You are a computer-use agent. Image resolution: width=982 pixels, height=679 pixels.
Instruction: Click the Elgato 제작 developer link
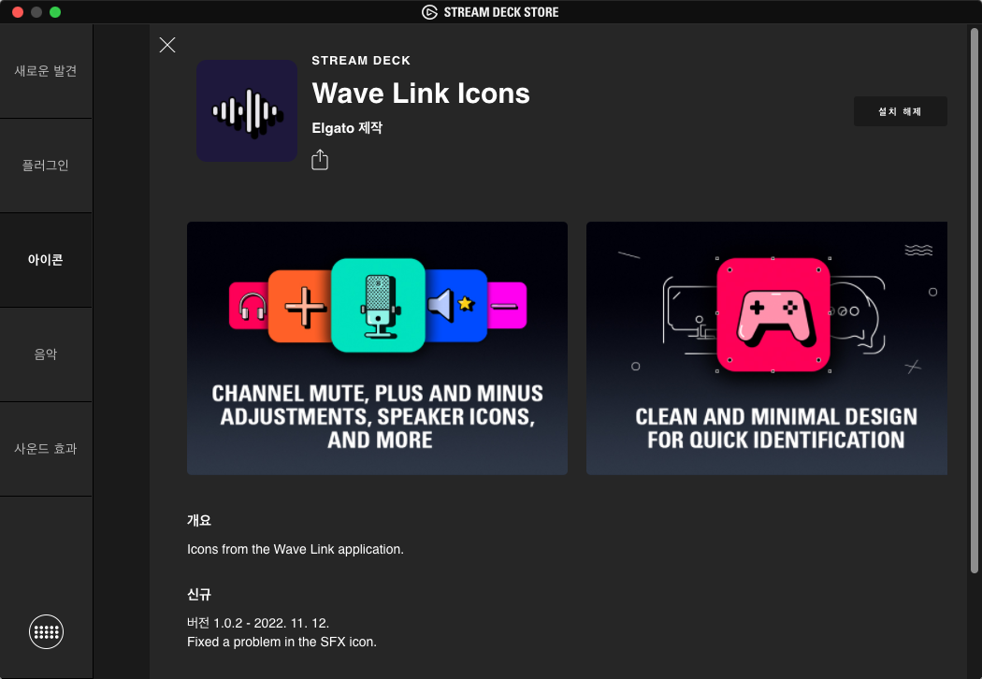coord(347,128)
